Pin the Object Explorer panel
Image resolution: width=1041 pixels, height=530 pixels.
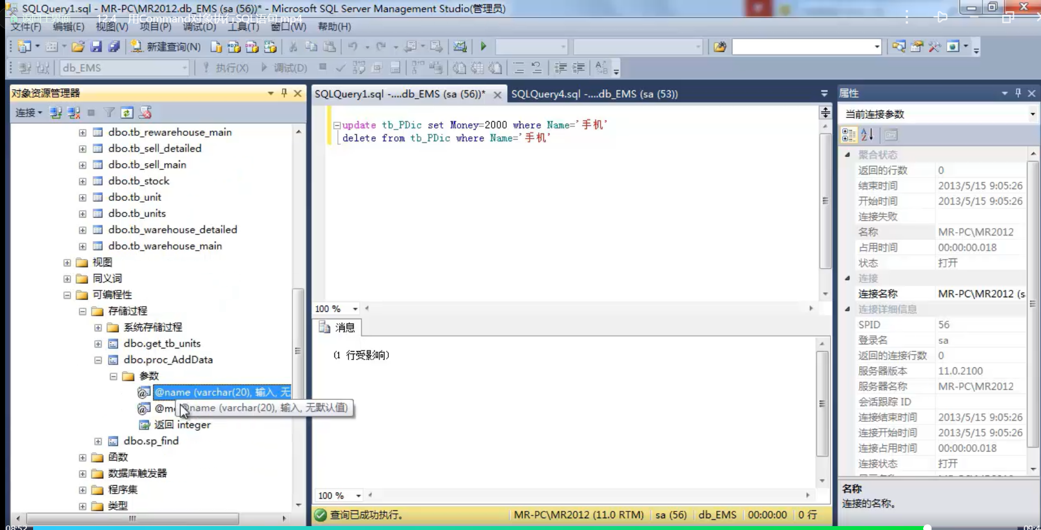click(x=284, y=93)
